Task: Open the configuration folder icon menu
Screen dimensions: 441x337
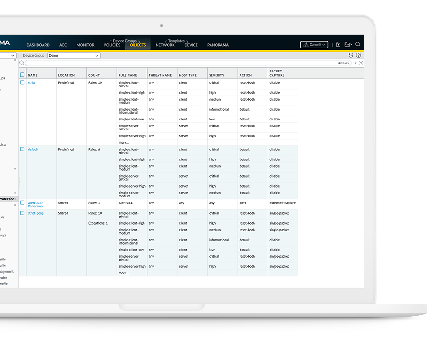Action: click(x=348, y=44)
